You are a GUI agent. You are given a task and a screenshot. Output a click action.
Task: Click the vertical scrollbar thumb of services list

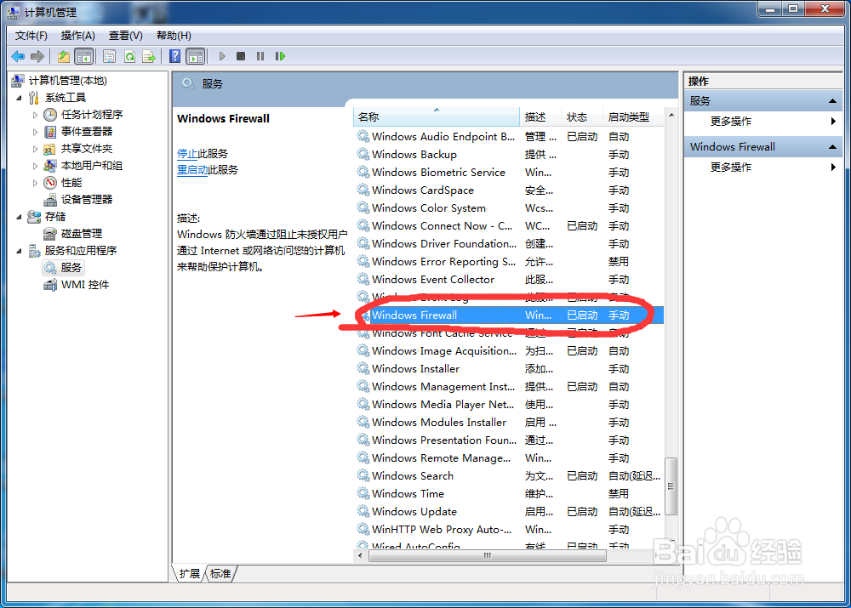(x=671, y=486)
